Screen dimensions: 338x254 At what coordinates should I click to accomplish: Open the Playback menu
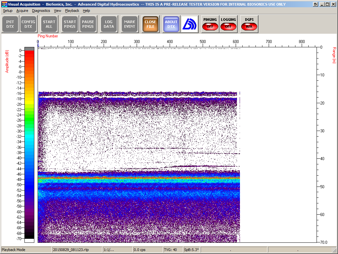[x=72, y=11]
